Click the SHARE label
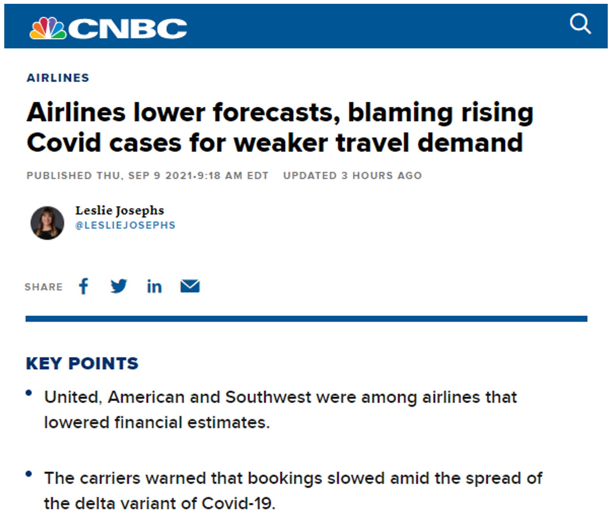Viewport: 612px width, 528px height. (44, 287)
